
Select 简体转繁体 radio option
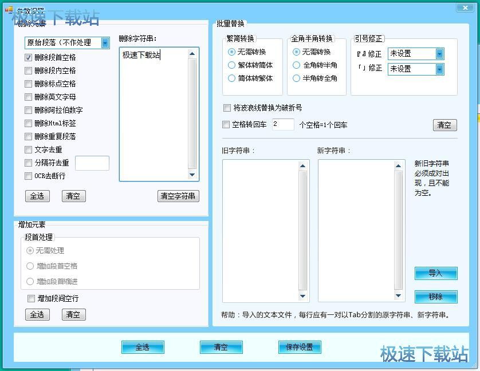232,78
